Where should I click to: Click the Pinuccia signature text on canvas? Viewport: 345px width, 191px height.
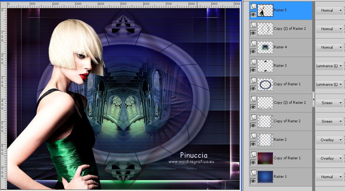tap(193, 156)
